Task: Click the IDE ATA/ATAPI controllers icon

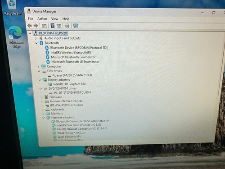Action: click(47, 105)
